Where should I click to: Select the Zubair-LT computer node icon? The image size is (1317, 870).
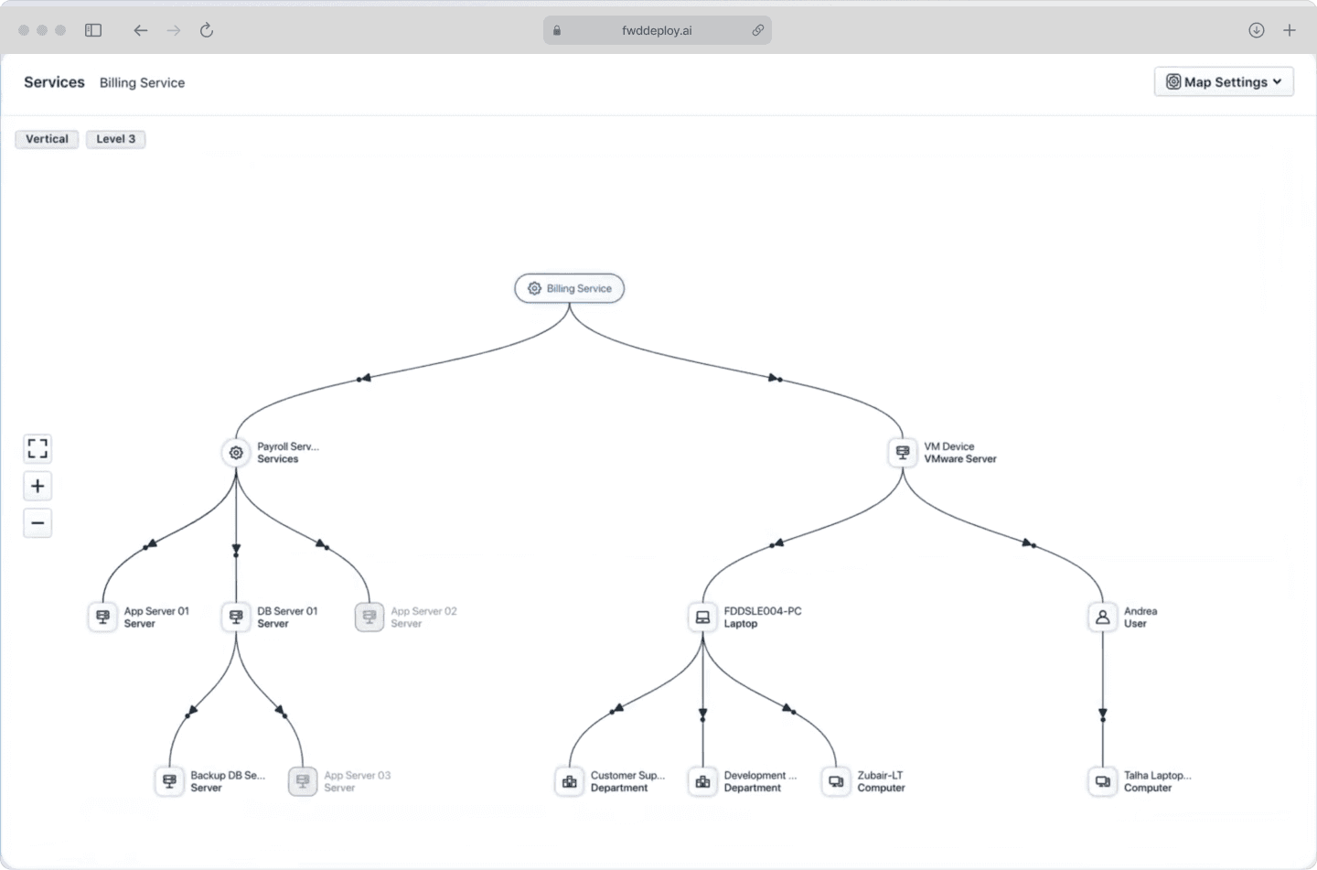pos(836,782)
